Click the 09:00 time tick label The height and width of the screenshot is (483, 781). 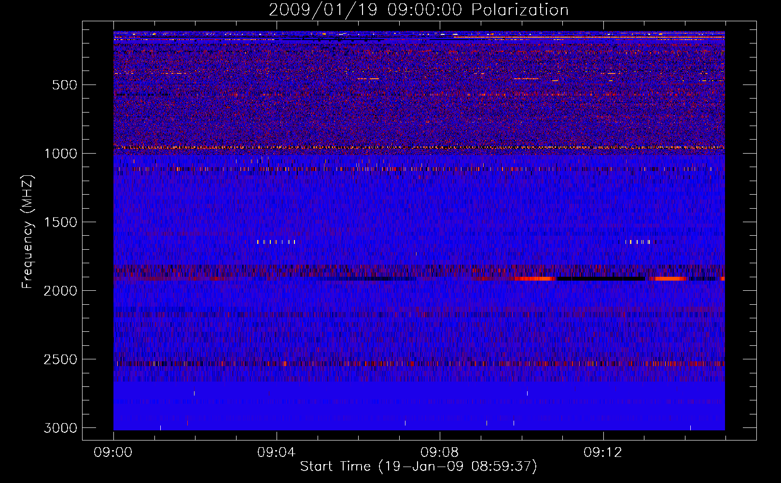click(113, 453)
